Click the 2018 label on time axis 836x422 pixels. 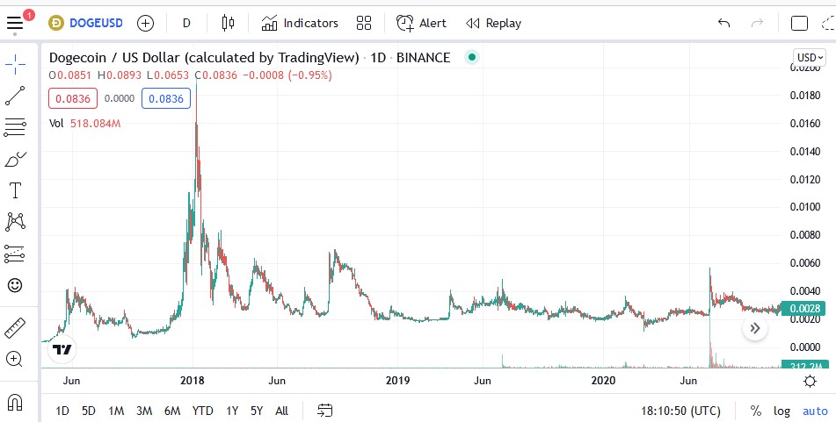tap(193, 381)
